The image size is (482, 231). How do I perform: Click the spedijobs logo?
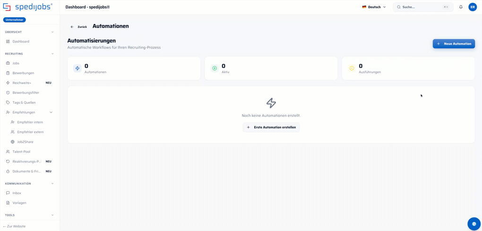[28, 7]
